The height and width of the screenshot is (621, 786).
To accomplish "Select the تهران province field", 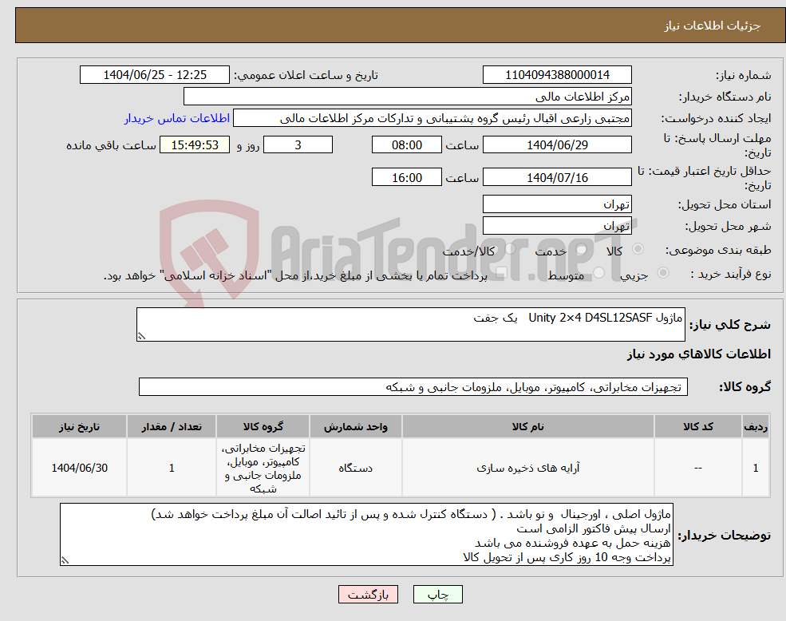I will (x=556, y=204).
